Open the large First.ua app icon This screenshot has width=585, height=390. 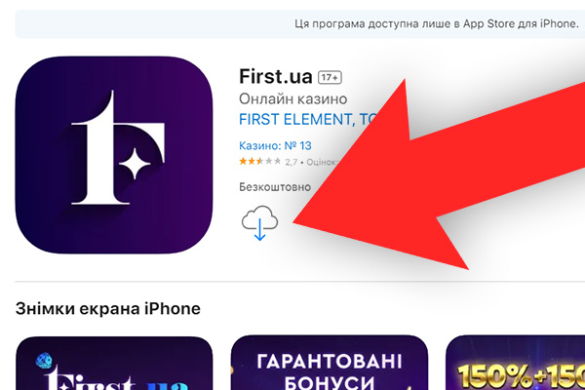pyautogui.click(x=114, y=155)
